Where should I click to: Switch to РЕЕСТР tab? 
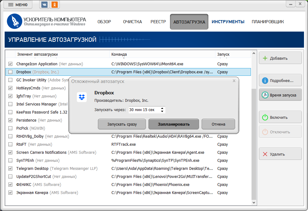point(158,22)
